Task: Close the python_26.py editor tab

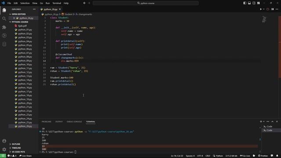Action: pyautogui.click(x=60, y=9)
